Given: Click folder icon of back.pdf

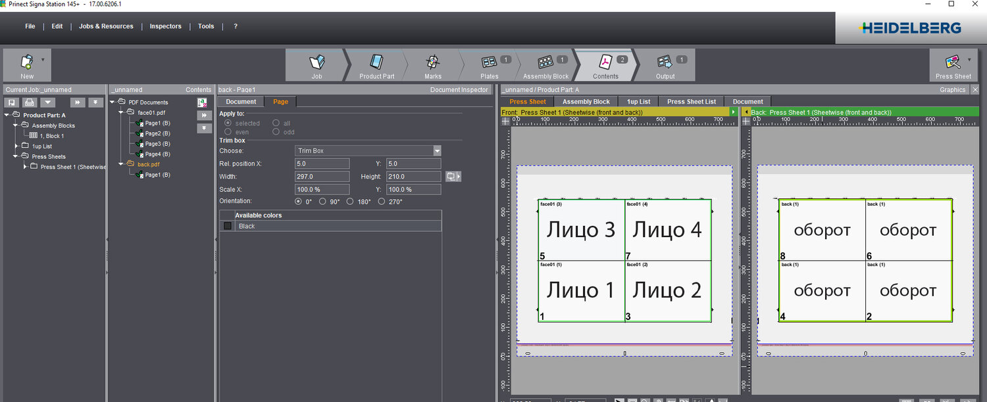Looking at the screenshot, I should [130, 164].
